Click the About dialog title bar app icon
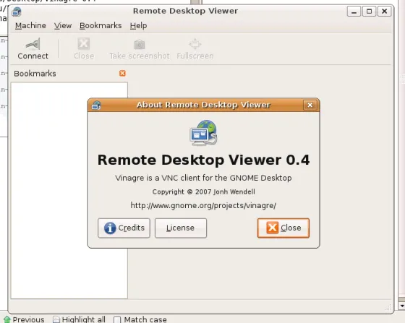 point(96,105)
